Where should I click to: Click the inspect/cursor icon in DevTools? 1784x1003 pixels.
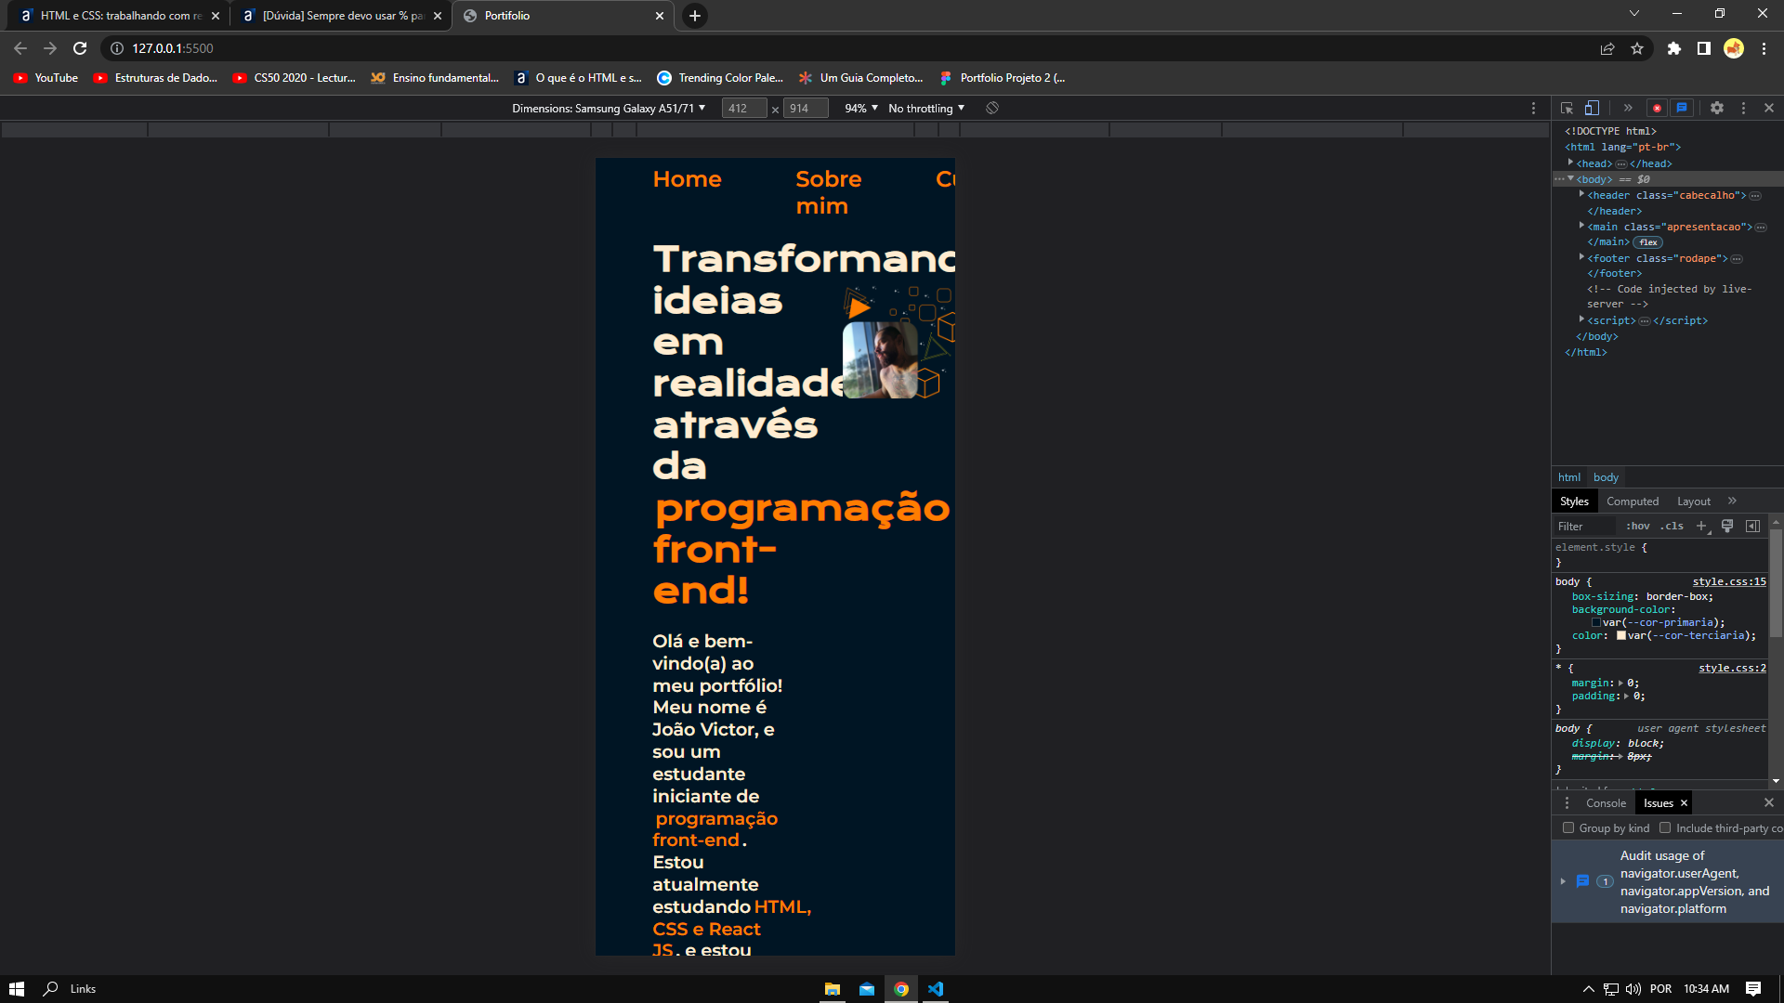pos(1566,111)
